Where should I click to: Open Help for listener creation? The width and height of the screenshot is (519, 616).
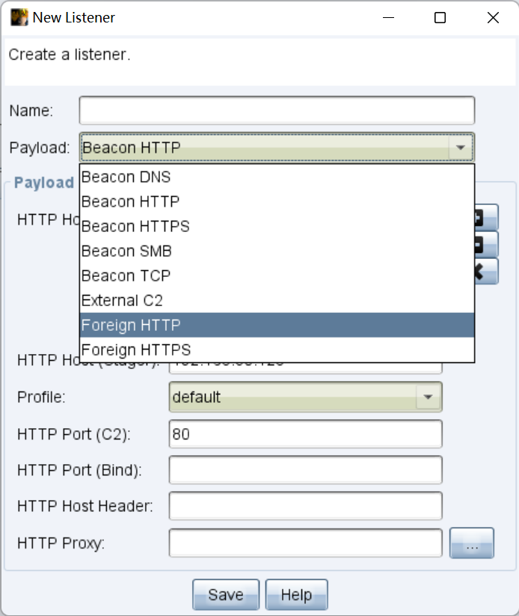(x=296, y=595)
